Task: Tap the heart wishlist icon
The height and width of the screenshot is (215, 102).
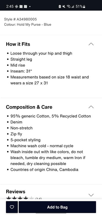Action: coord(12,207)
